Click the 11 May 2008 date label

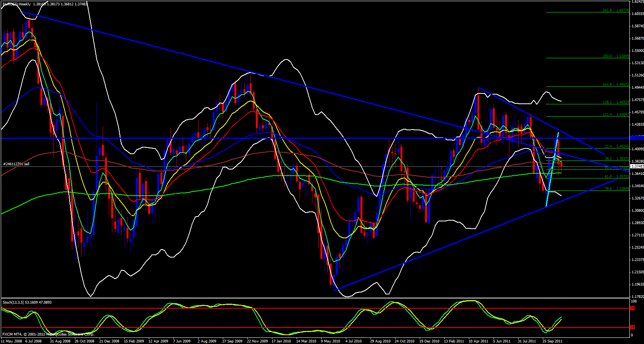pyautogui.click(x=11, y=341)
